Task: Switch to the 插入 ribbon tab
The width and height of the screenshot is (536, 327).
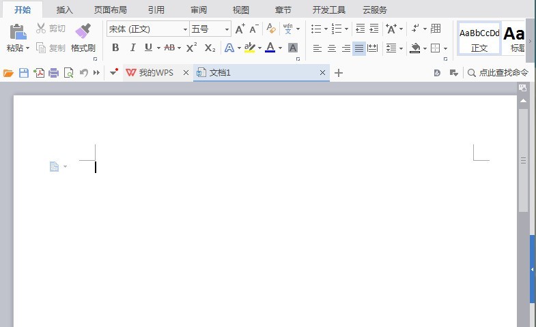Action: [65, 10]
